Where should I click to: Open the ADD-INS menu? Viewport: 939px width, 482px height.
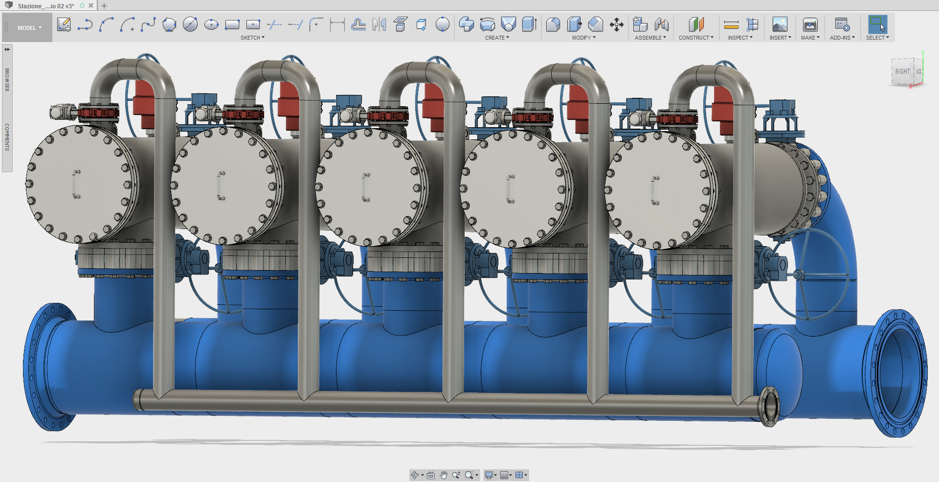pyautogui.click(x=842, y=38)
